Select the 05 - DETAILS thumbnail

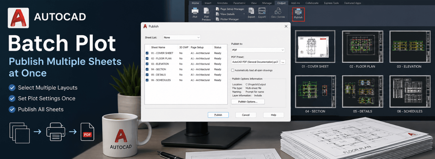(362, 91)
